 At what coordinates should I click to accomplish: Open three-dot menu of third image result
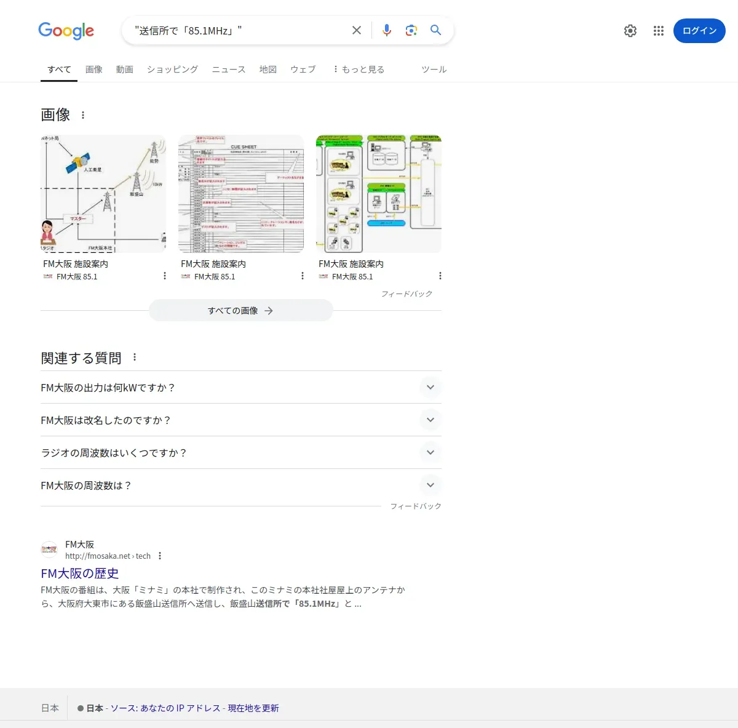click(x=440, y=276)
